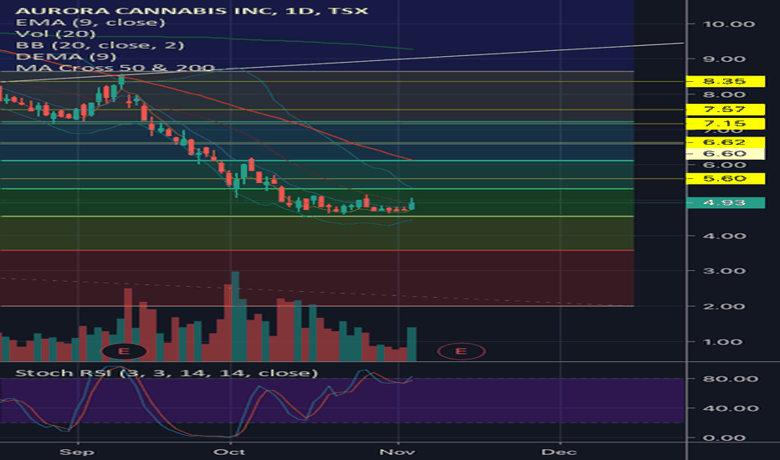
Task: Click the 1.00 price axis value
Action: (724, 342)
